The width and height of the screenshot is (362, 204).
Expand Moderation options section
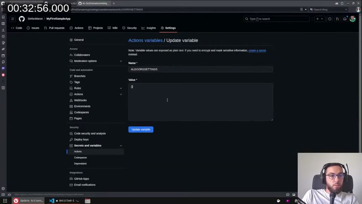[x=121, y=61]
